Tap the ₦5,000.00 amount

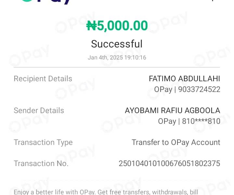[x=117, y=26]
